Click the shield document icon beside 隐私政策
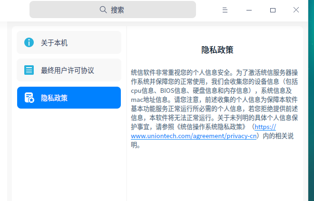The width and height of the screenshot is (314, 201). [29, 98]
